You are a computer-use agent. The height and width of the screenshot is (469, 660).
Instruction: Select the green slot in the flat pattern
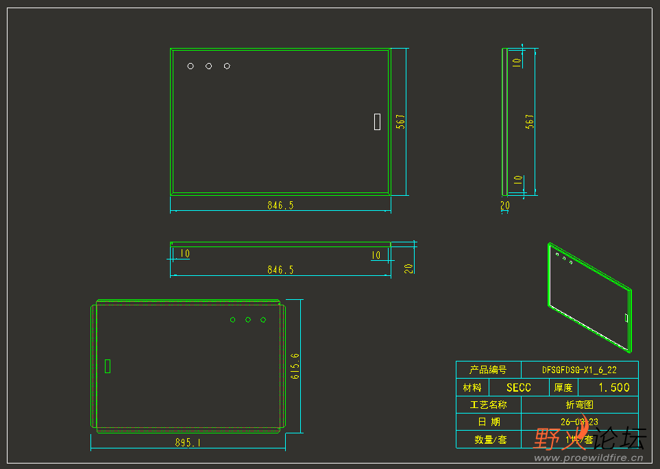(108, 366)
